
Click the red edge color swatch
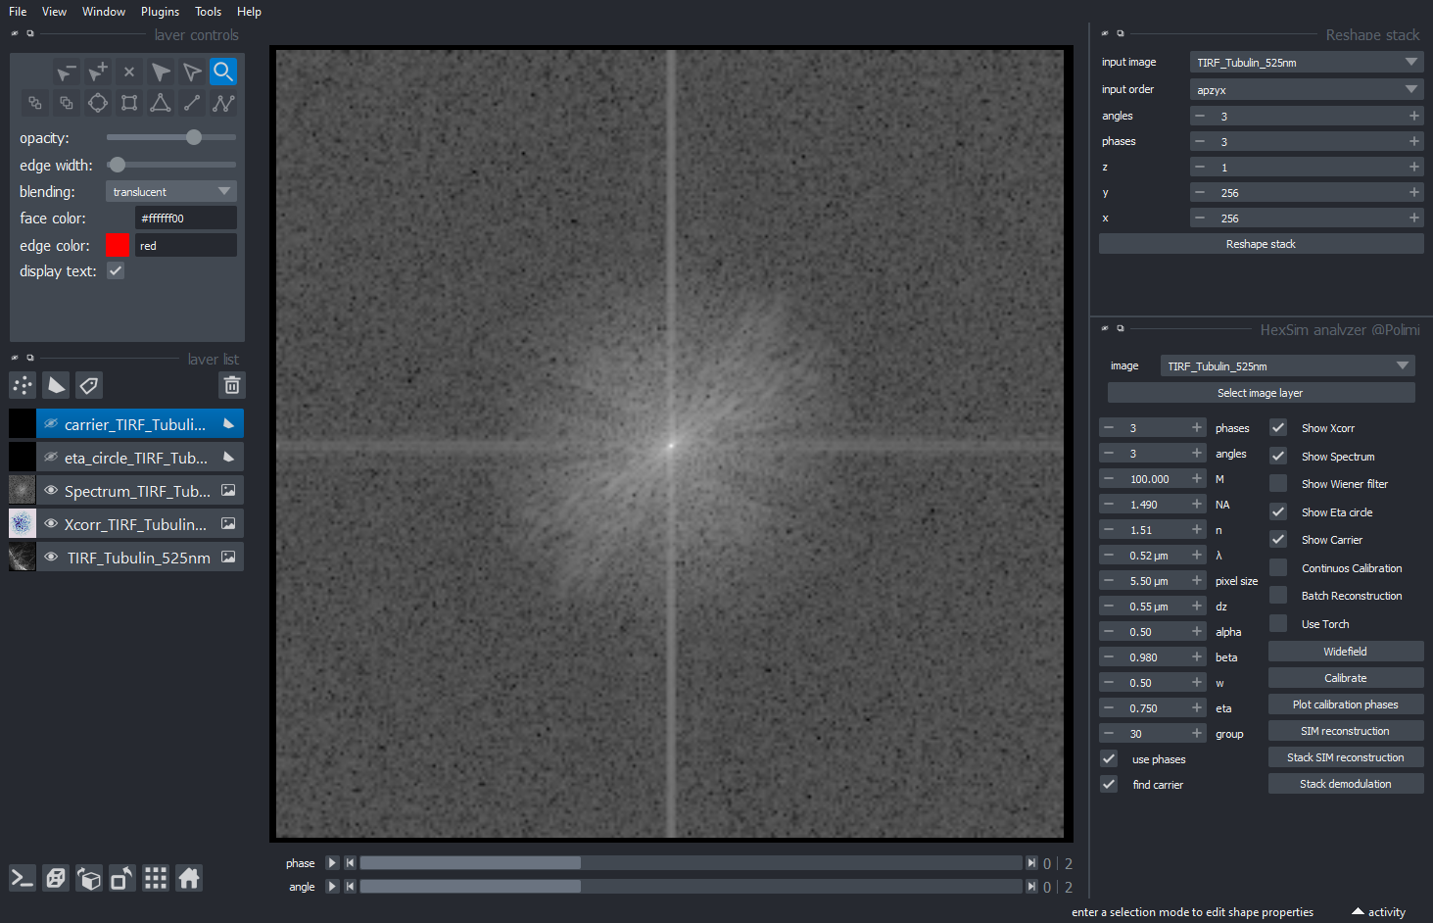pos(117,245)
